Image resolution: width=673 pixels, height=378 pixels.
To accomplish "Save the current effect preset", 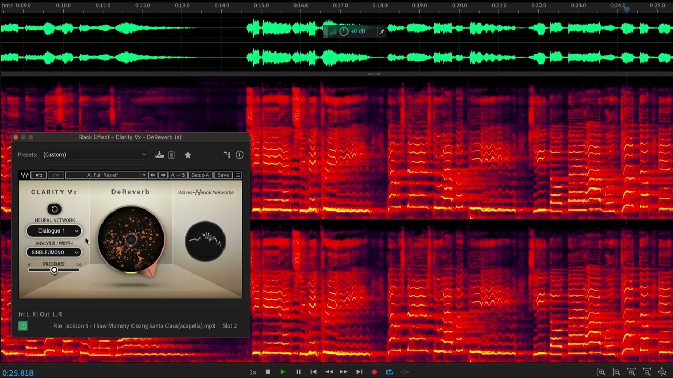I will click(x=159, y=155).
